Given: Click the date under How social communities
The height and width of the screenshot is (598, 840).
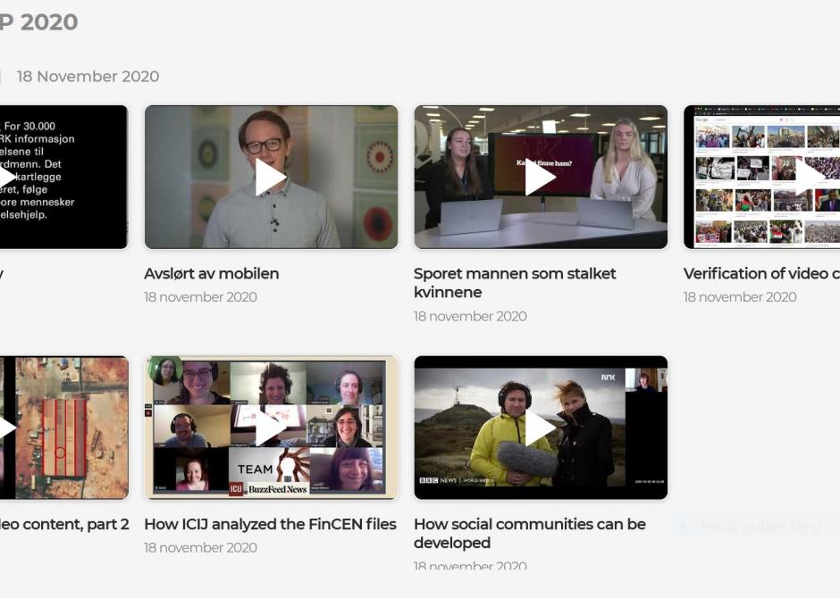Looking at the screenshot, I should click(470, 565).
